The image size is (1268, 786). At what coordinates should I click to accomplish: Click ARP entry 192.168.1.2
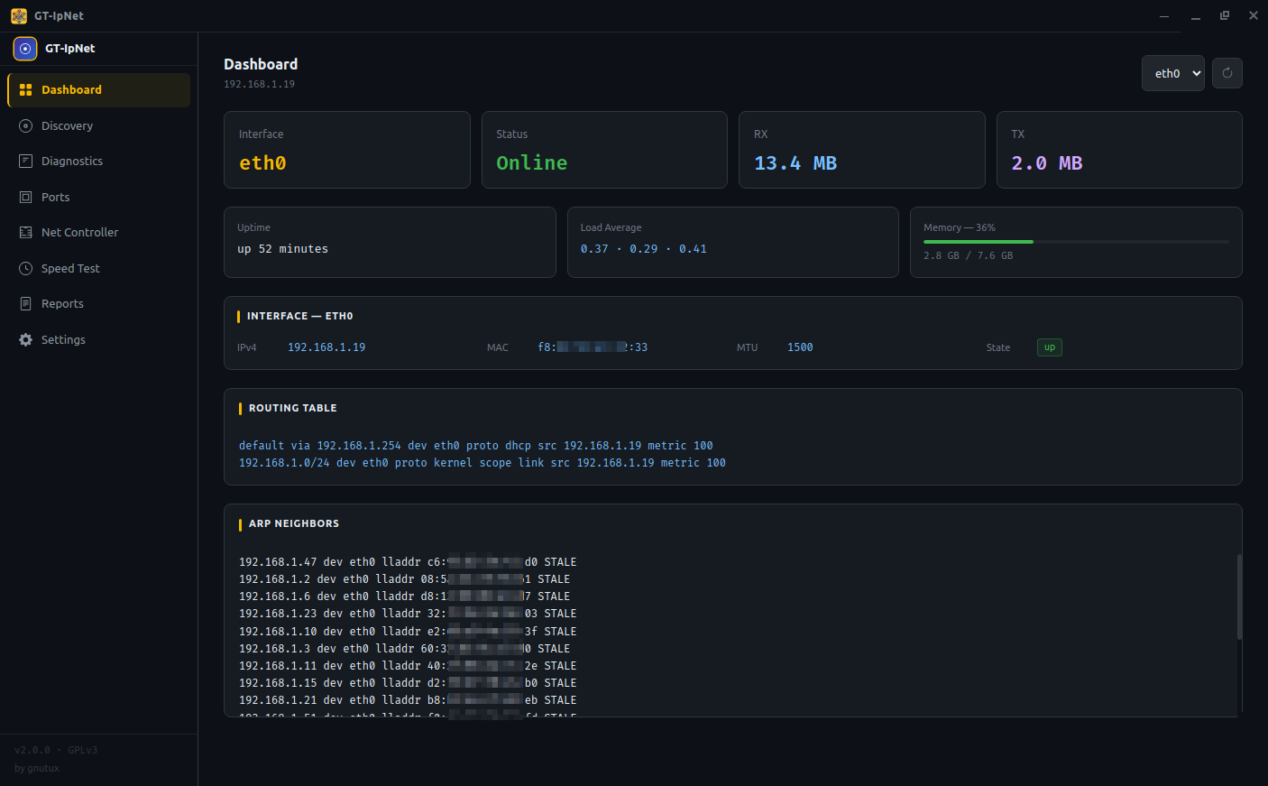[404, 579]
